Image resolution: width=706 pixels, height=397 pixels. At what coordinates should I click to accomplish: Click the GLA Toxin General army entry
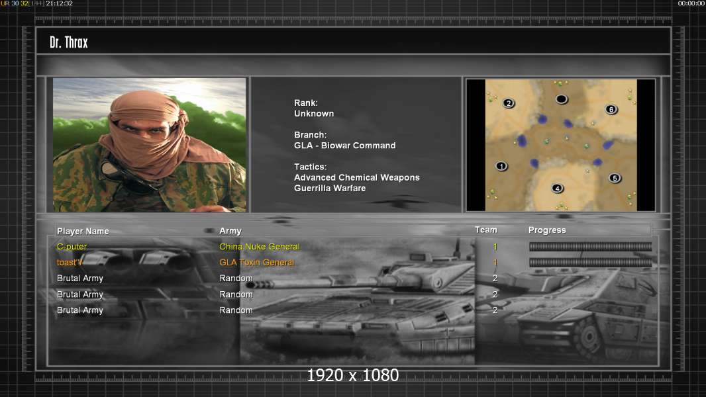pyautogui.click(x=257, y=262)
